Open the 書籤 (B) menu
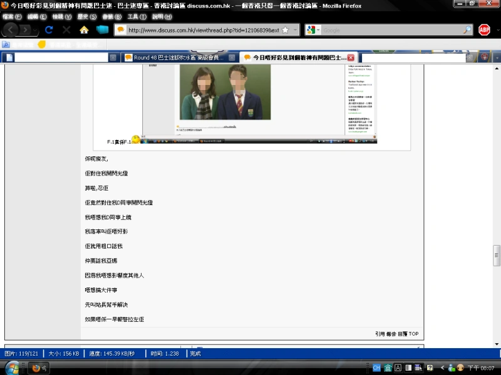This screenshot has width=501, height=375. [x=112, y=17]
